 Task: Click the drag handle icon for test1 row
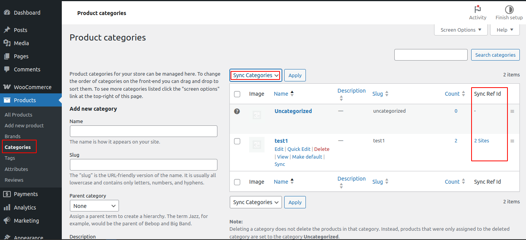point(512,141)
